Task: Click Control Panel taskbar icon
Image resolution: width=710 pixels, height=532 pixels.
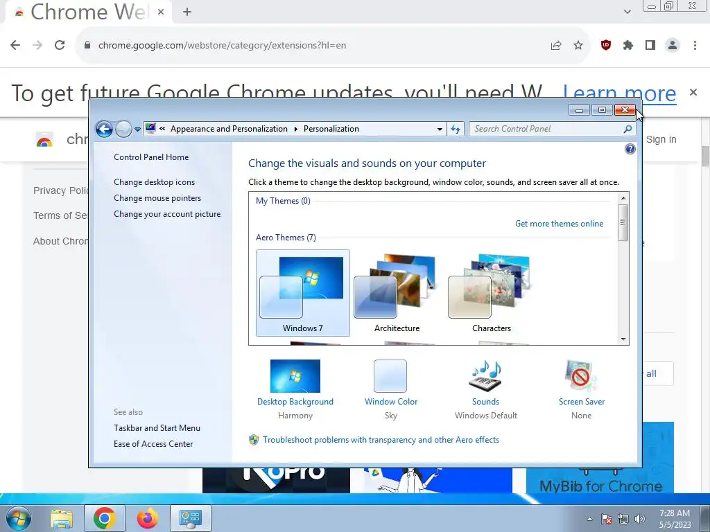Action: point(190,518)
